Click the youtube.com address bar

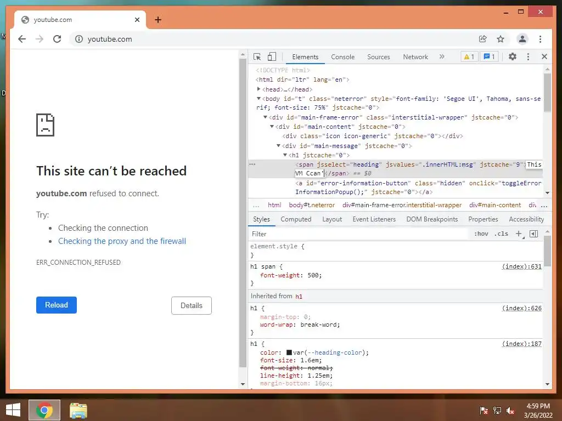click(272, 39)
